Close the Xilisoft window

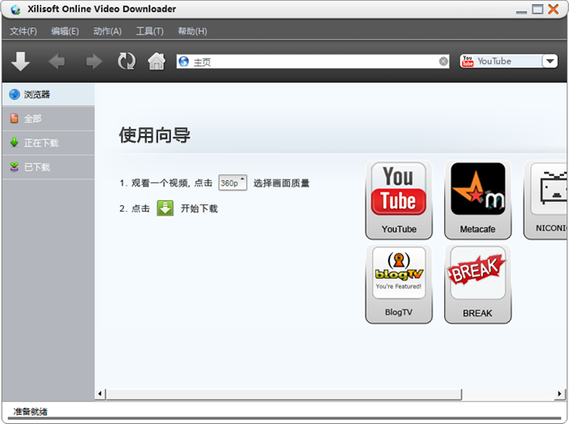click(x=554, y=9)
